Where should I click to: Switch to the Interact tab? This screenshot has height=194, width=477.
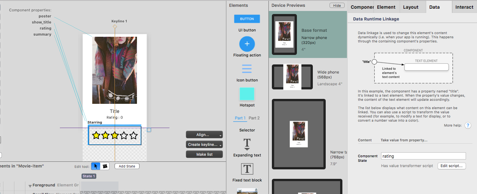[x=464, y=7]
